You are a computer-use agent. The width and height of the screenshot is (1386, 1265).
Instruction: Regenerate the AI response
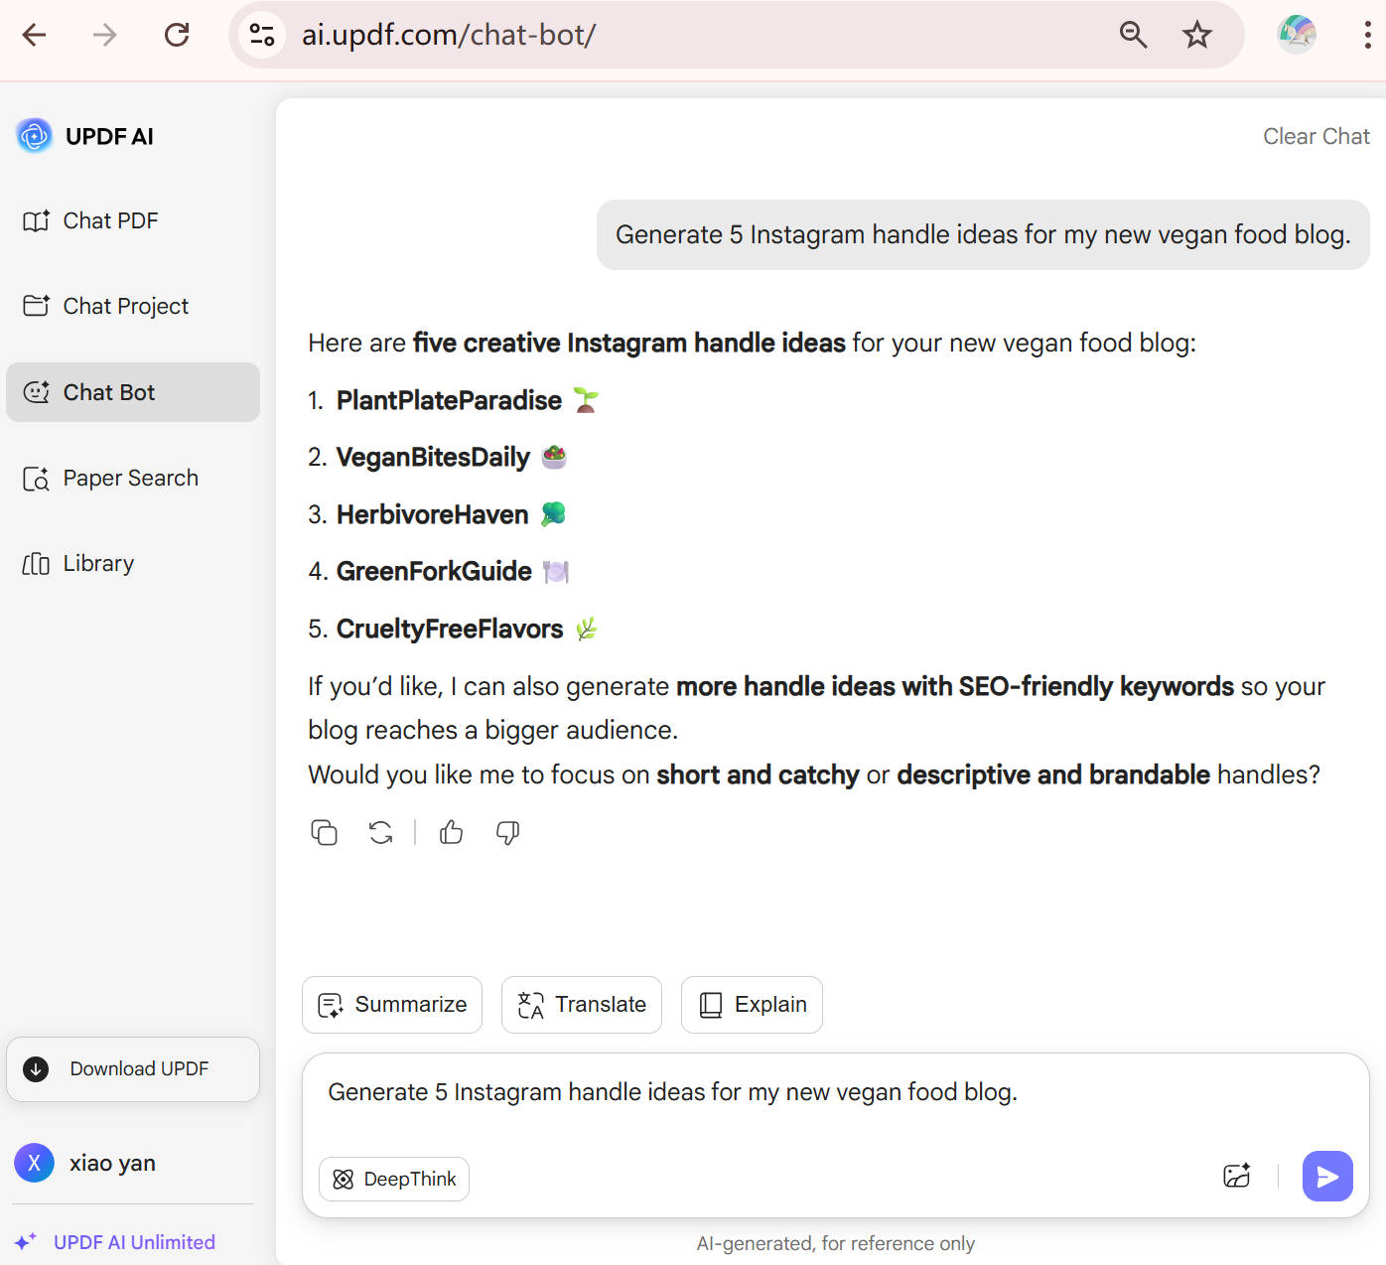[381, 832]
